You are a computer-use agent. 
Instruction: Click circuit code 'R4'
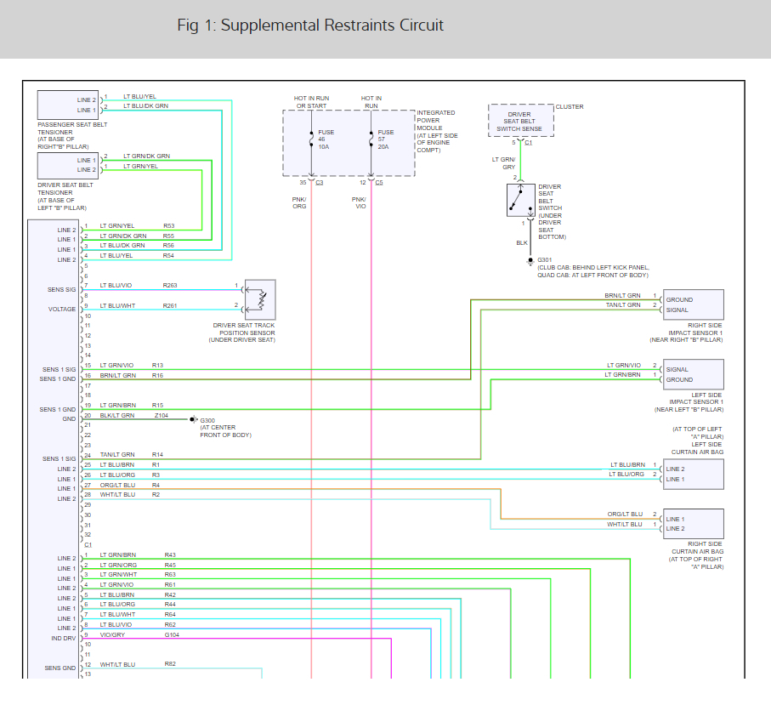click(156, 485)
